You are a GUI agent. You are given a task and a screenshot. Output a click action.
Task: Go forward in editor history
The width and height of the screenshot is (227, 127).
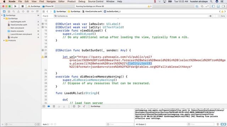click(x=51, y=11)
